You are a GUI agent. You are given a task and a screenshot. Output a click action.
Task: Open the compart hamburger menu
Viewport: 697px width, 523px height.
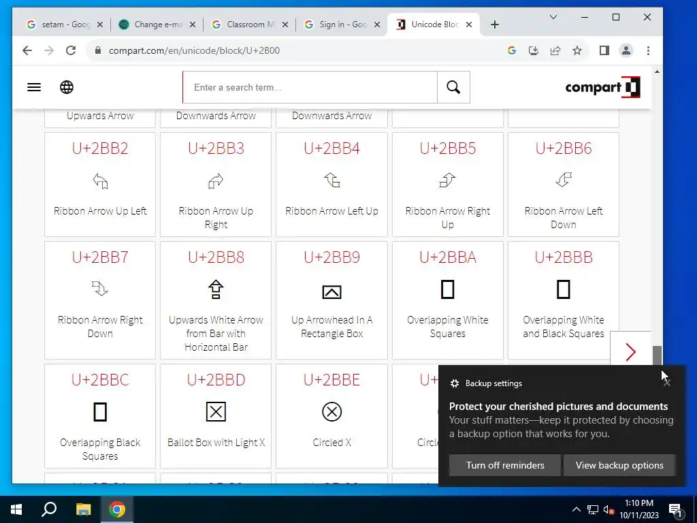coord(34,87)
